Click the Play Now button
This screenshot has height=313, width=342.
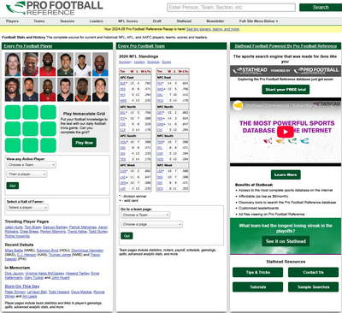84,143
